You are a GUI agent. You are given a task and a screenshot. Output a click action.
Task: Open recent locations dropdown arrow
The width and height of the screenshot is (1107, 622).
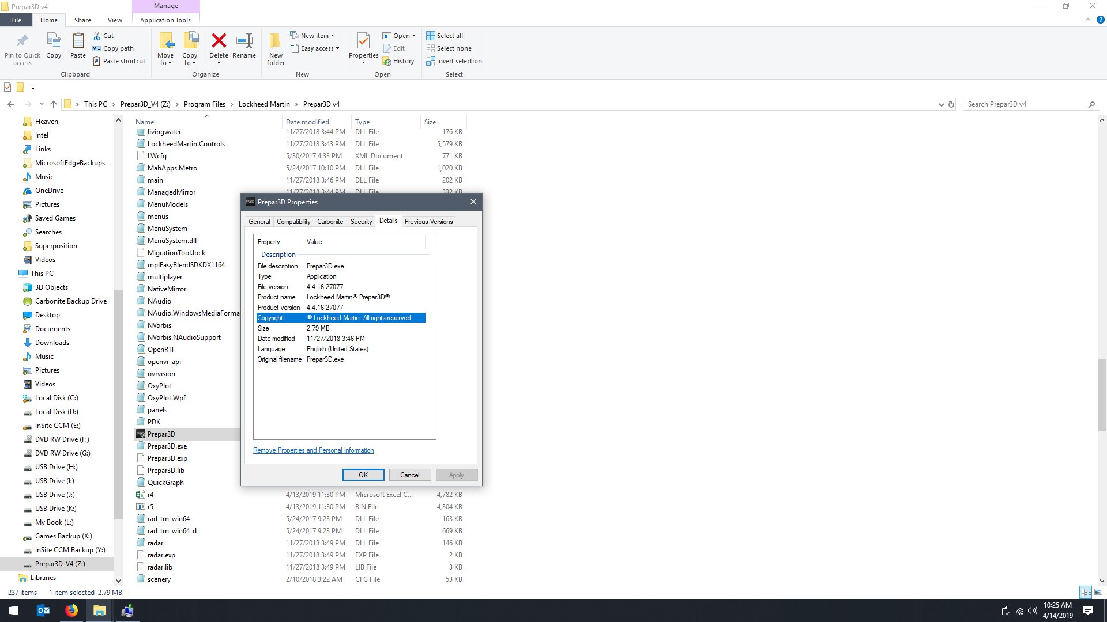(42, 104)
